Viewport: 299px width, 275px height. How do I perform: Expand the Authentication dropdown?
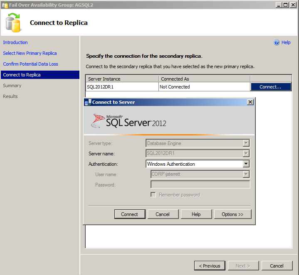(246, 164)
